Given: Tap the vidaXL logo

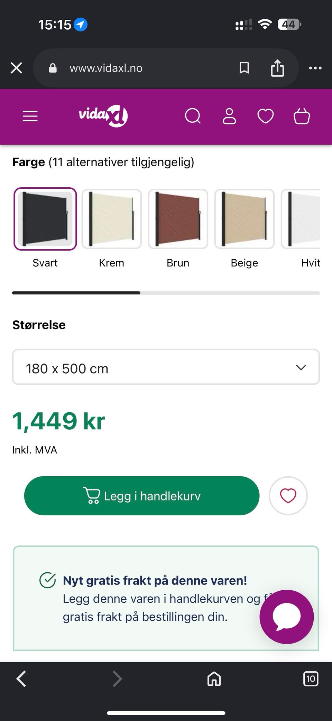Looking at the screenshot, I should tap(103, 116).
